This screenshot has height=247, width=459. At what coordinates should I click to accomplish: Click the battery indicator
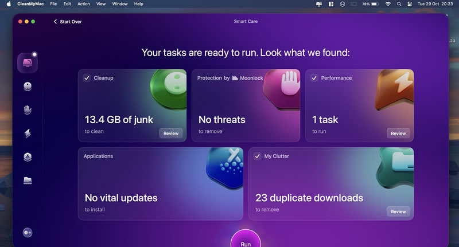(370, 4)
